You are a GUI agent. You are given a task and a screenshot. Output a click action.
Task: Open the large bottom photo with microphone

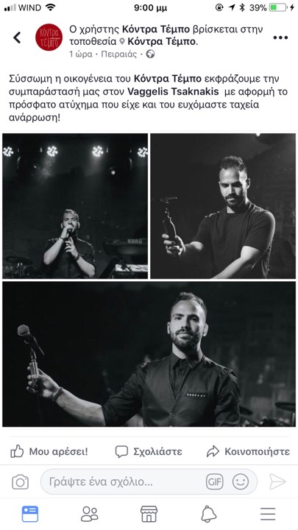coord(149,354)
